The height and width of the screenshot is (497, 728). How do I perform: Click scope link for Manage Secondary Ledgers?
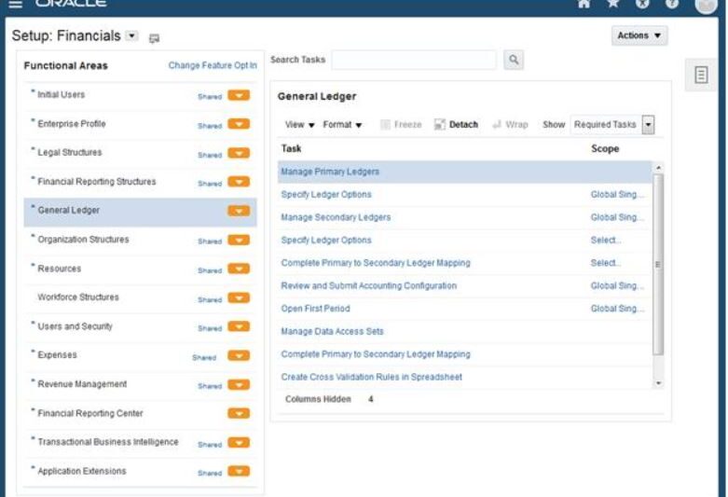pyautogui.click(x=617, y=217)
